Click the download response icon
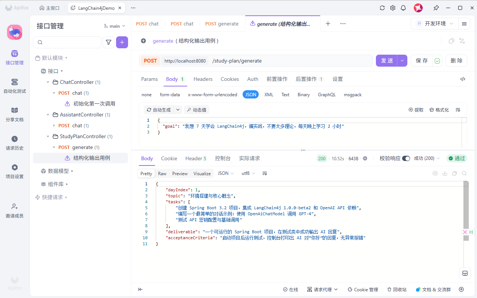The image size is (477, 298). coord(445,173)
